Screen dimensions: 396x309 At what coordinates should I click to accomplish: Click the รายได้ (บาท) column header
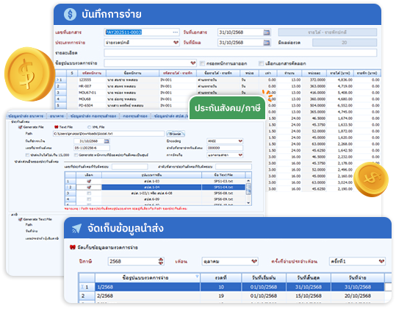pos(340,73)
